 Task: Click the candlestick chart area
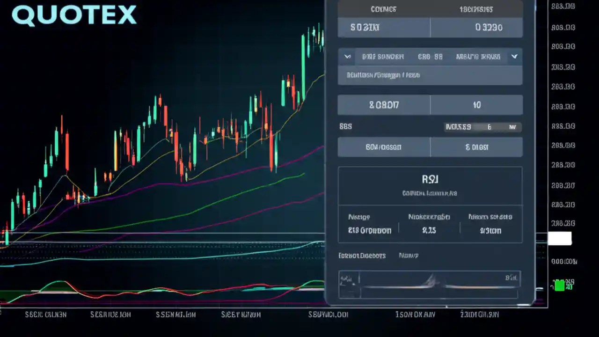(164, 140)
